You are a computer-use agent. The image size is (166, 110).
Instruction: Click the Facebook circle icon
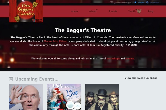[147, 2]
